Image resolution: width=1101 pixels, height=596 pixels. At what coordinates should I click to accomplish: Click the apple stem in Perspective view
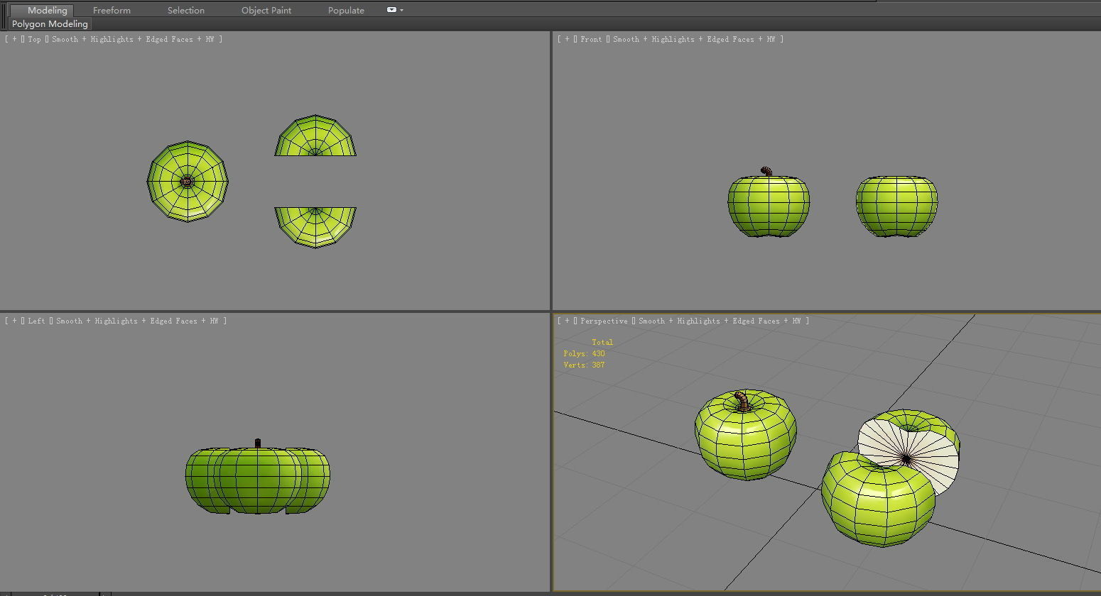(x=742, y=402)
